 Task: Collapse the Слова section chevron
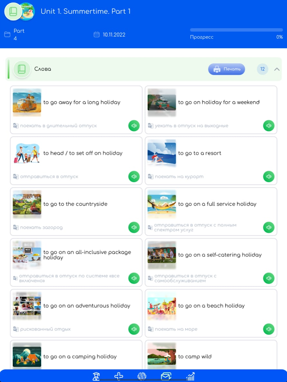(277, 69)
